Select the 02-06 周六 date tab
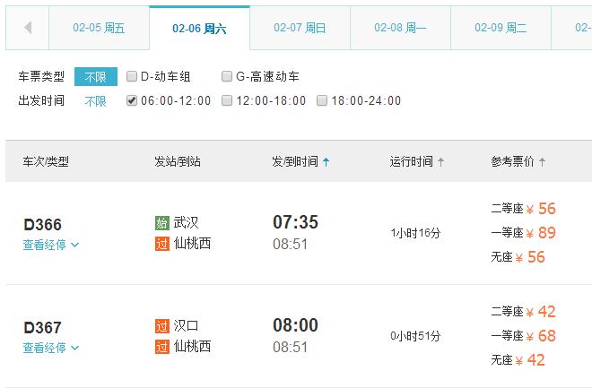The image size is (592, 388). [x=199, y=29]
